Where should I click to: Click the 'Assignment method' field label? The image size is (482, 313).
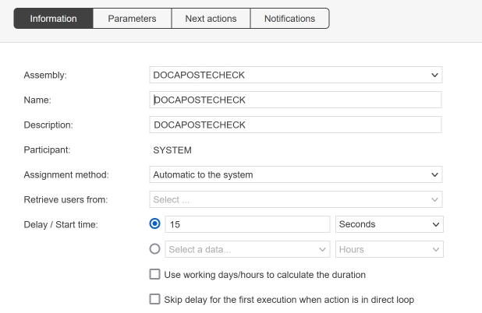pos(66,175)
